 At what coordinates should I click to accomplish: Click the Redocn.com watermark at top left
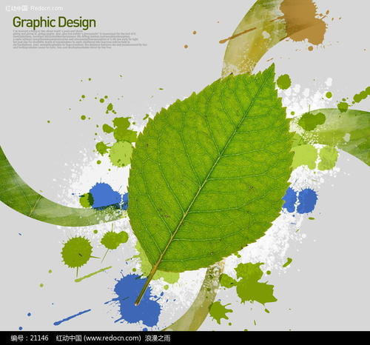[x=34, y=8]
